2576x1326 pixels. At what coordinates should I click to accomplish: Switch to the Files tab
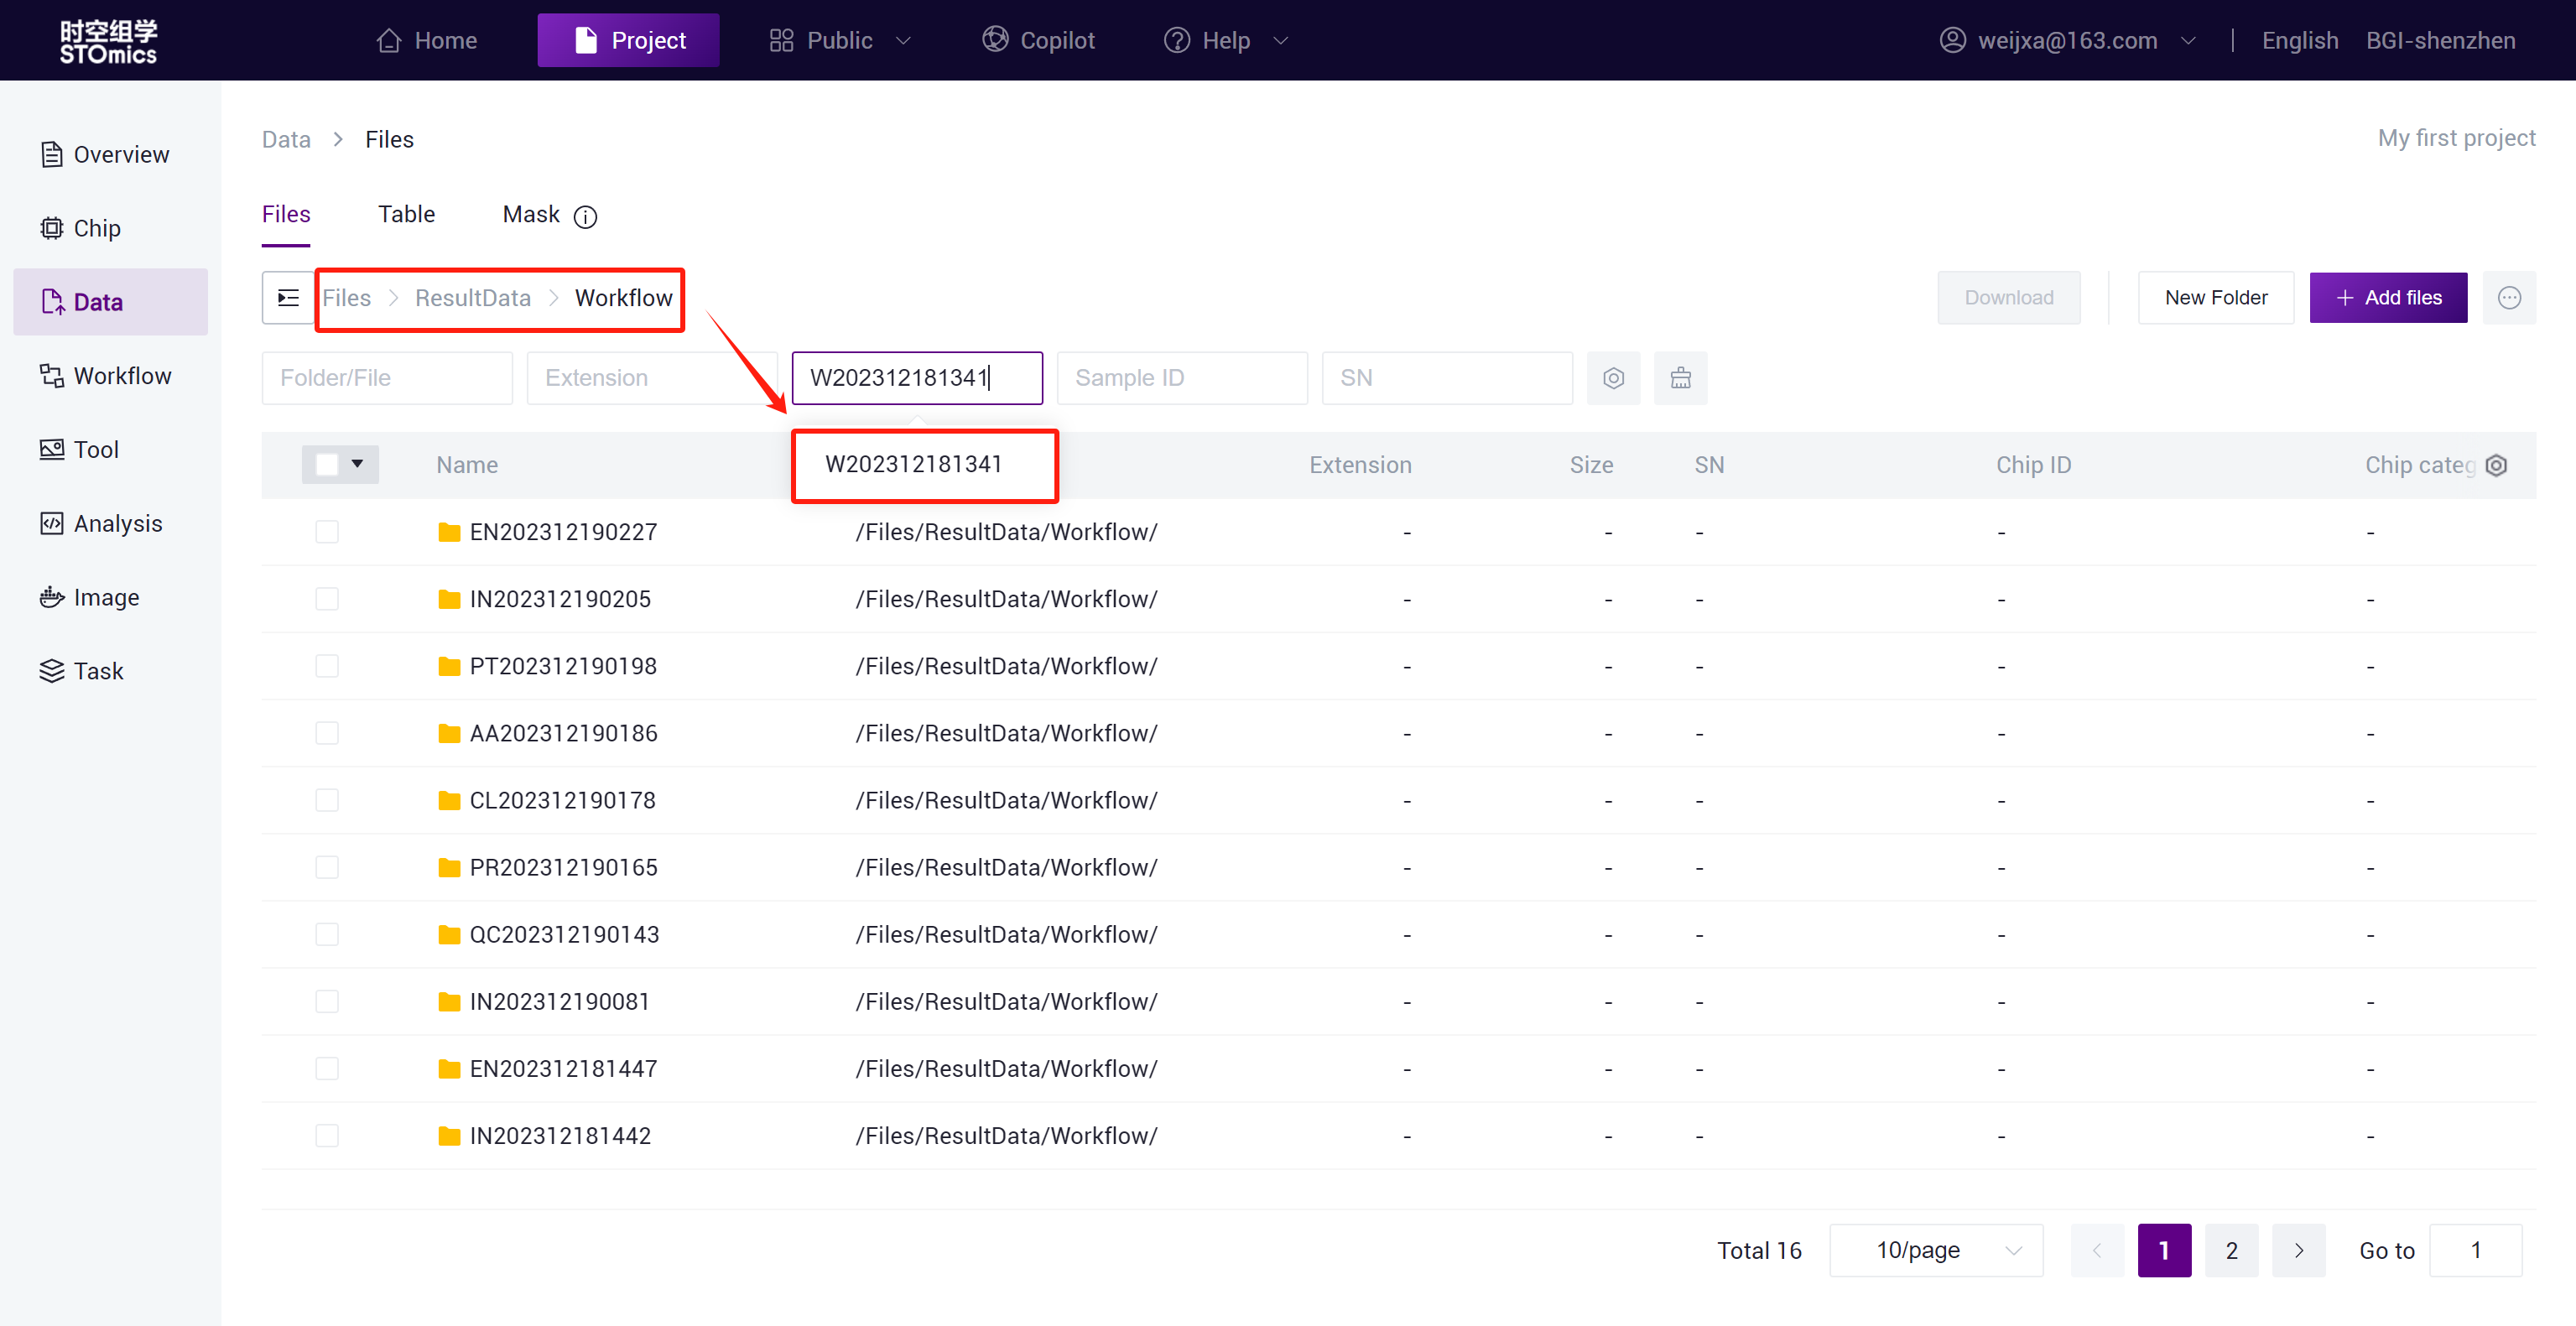click(x=286, y=215)
